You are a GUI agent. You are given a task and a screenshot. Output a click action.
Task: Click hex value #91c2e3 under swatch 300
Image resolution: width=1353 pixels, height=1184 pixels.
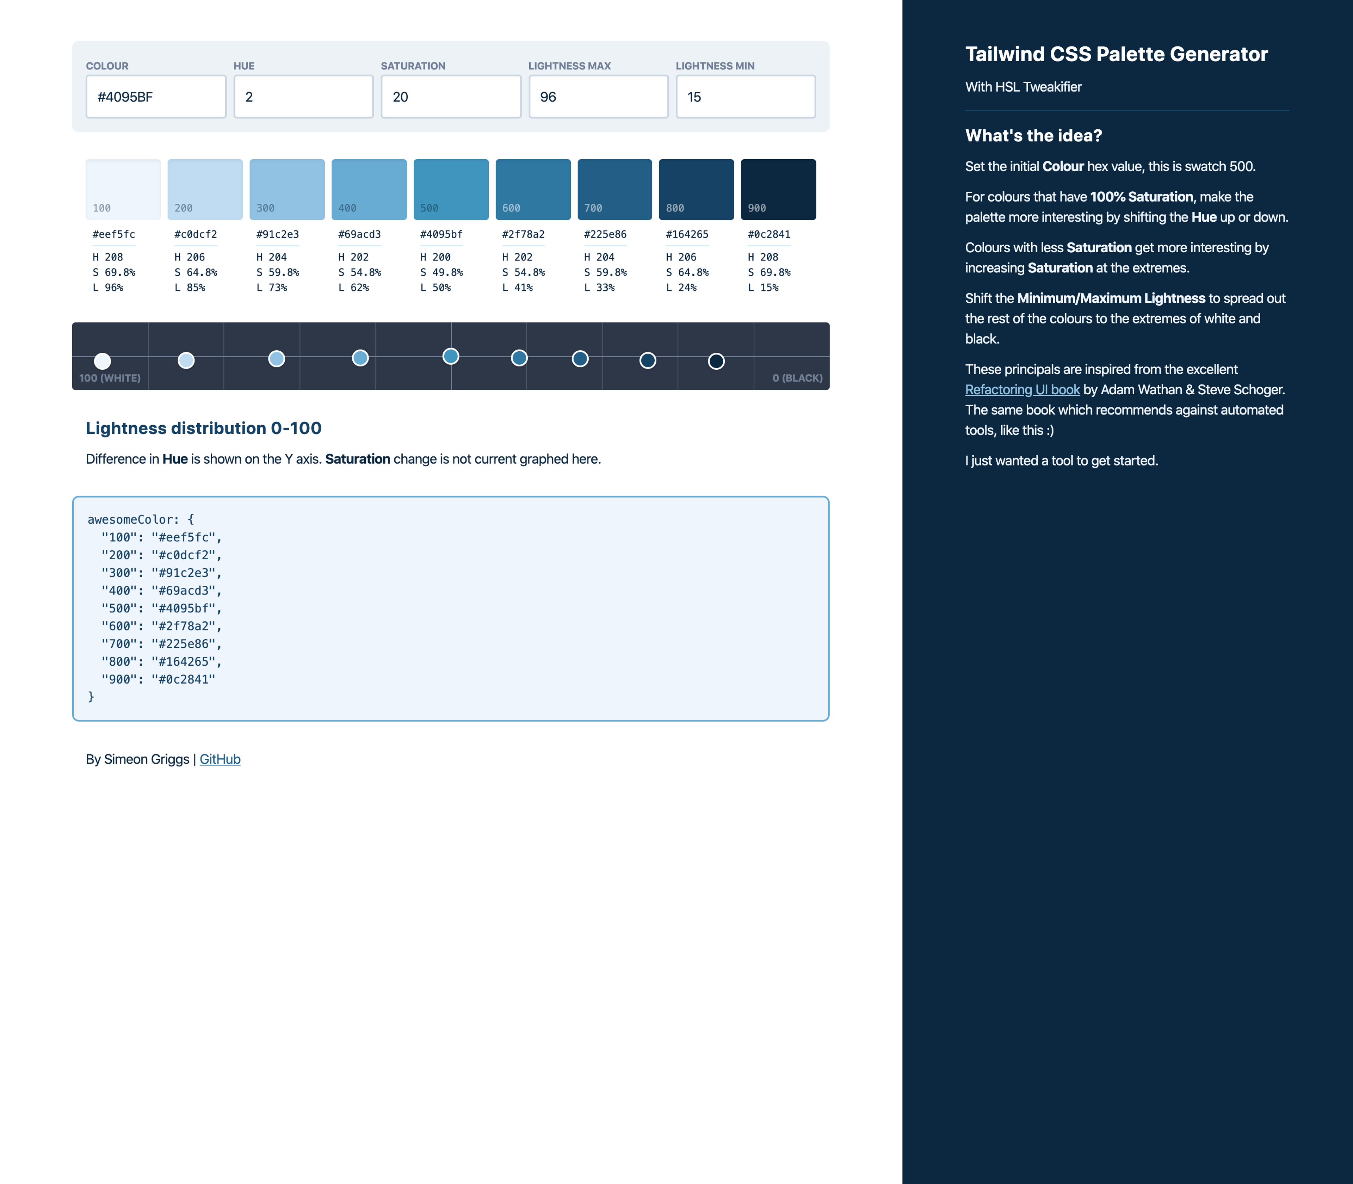click(x=278, y=235)
